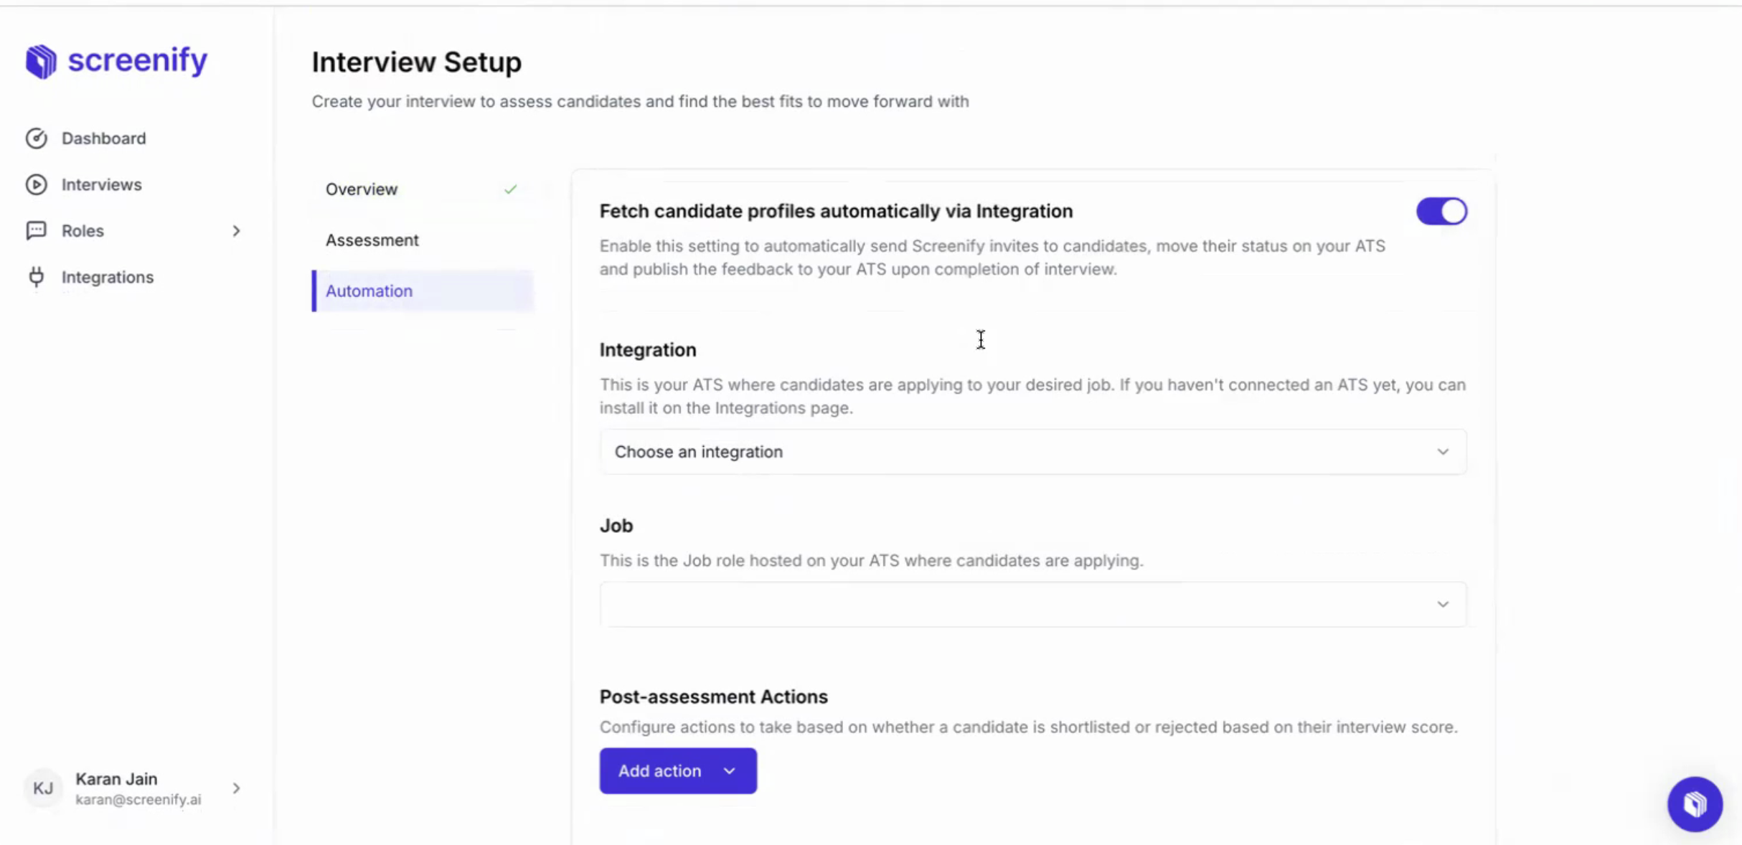Click the KJ user avatar

point(43,788)
